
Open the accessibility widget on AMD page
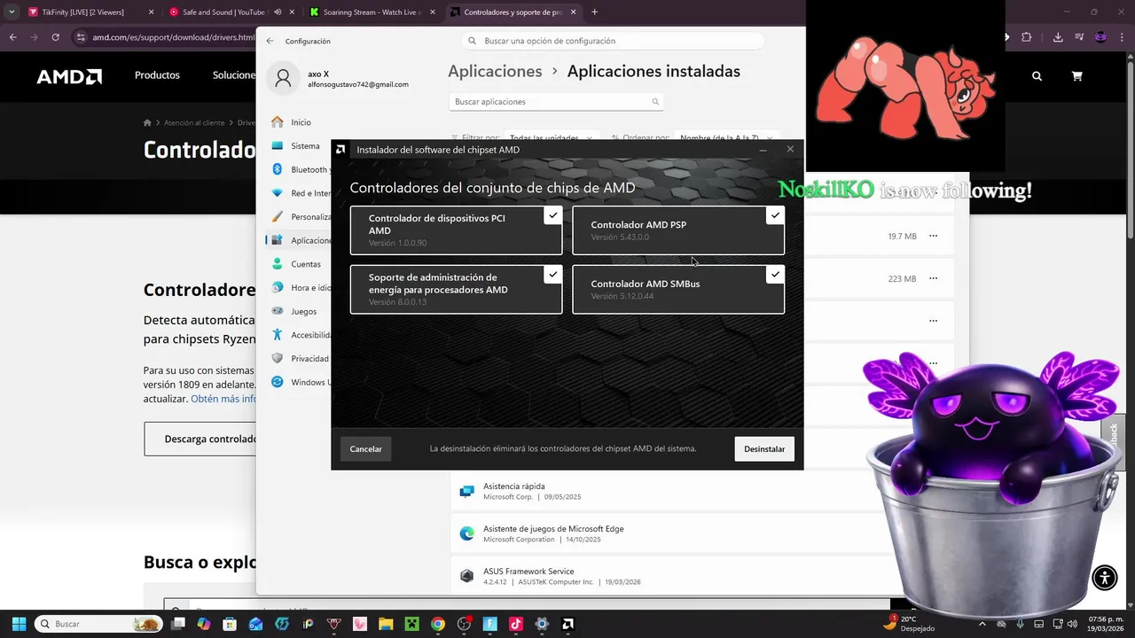(x=1105, y=578)
